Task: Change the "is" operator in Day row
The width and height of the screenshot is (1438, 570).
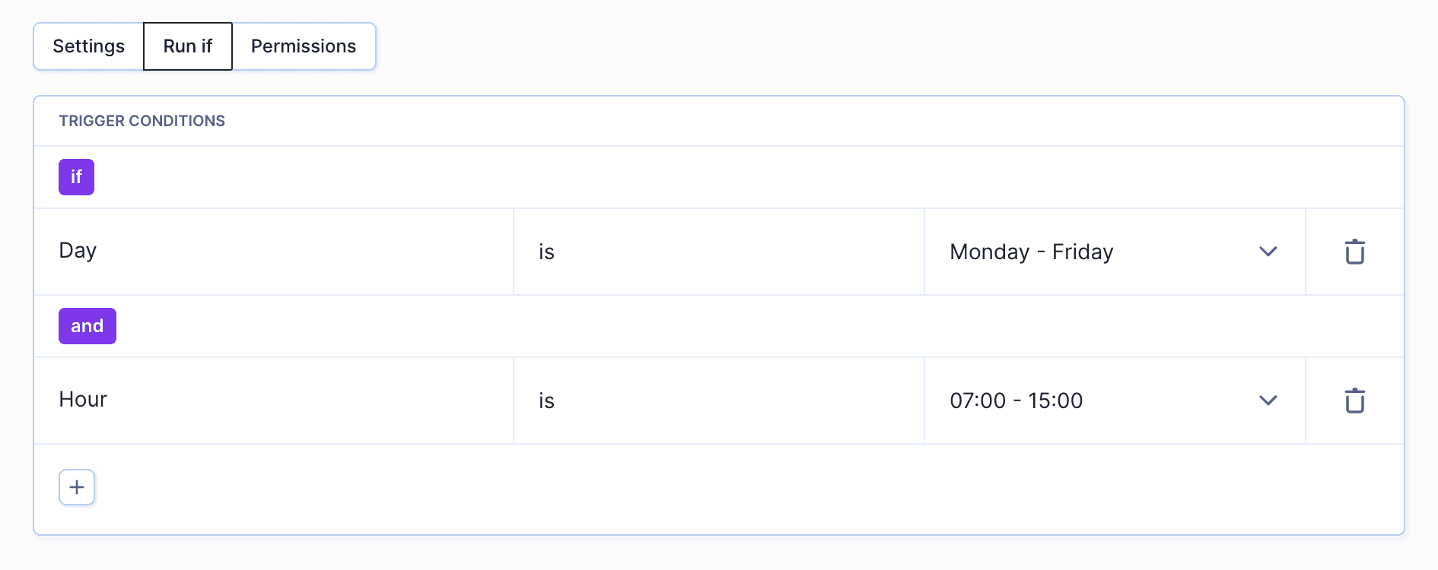Action: (718, 252)
